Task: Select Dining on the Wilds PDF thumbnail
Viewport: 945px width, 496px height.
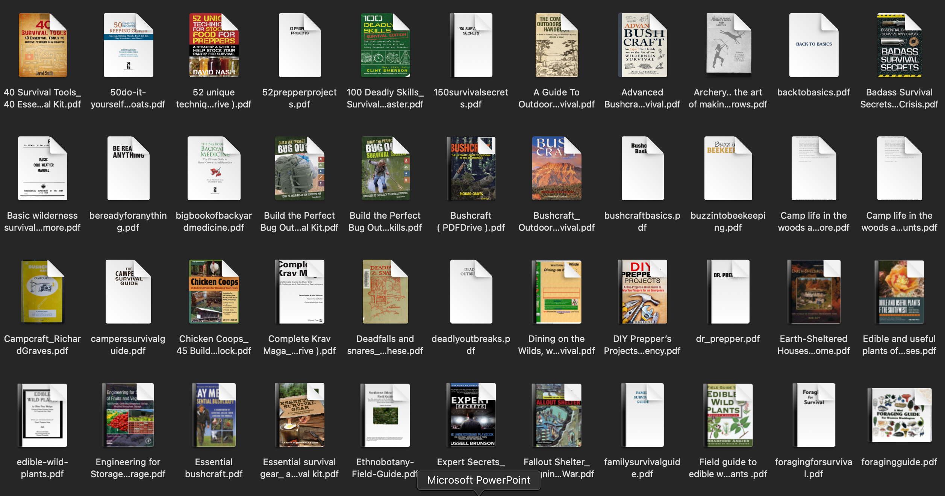Action: pos(557,292)
